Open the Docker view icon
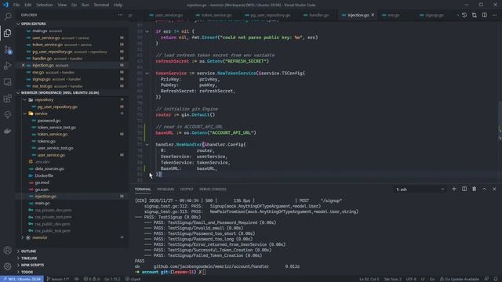 coord(8,131)
